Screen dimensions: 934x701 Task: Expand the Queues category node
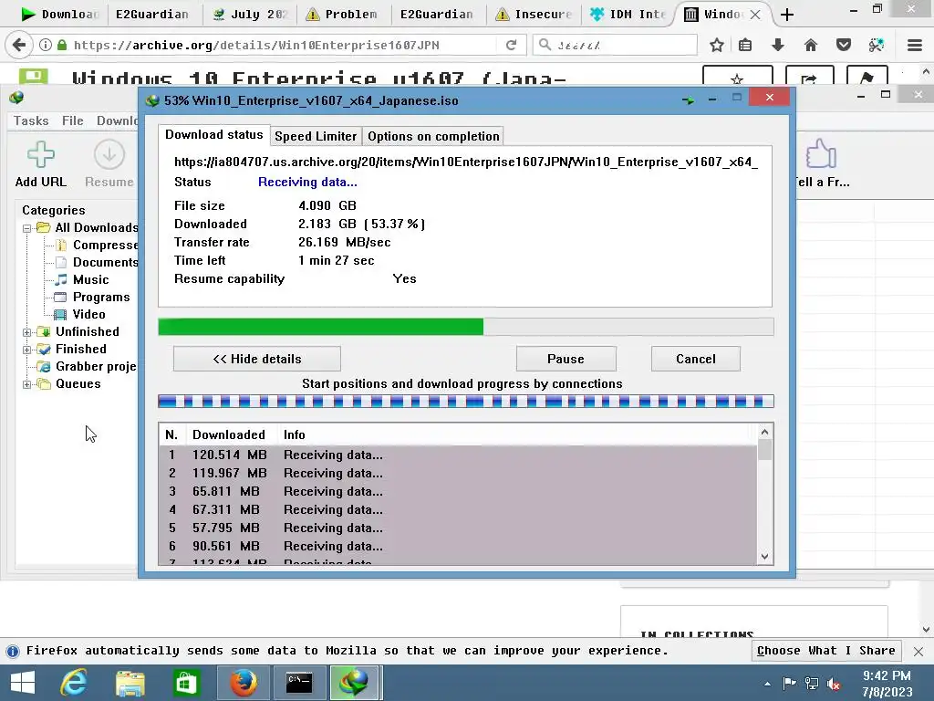tap(26, 384)
